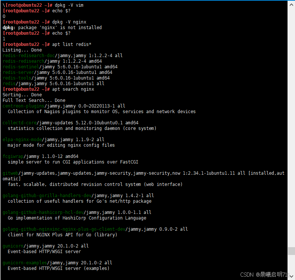Click the 'Event-based HTTP/WSGI server' line without examples
The width and height of the screenshot is (295, 280).
click(44, 252)
